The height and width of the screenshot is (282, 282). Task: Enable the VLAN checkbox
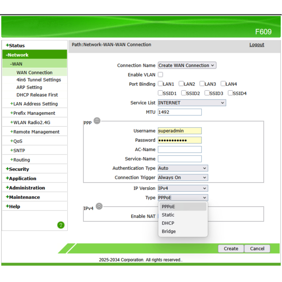tap(160, 75)
